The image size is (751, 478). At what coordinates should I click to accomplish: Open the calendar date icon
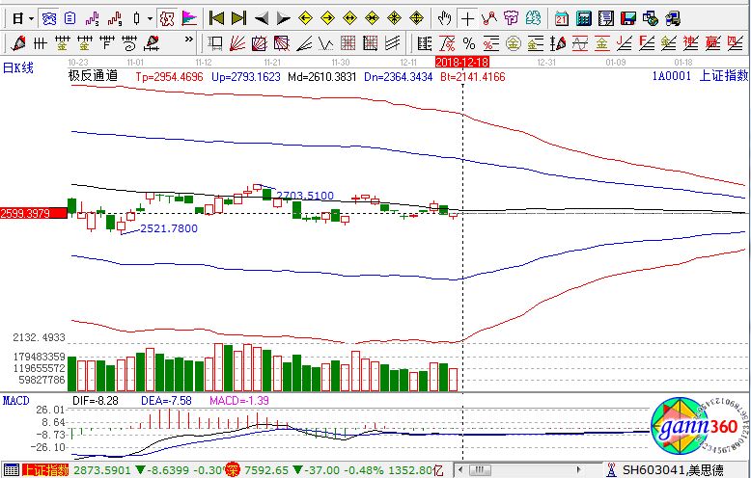coord(562,18)
